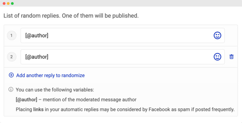
Task: Add another reply to randomize
Action: (50, 76)
